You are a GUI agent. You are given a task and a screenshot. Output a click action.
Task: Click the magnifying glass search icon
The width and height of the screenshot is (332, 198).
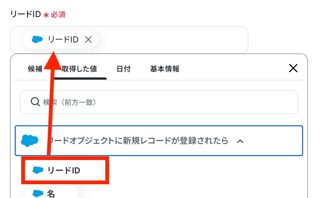[35, 102]
